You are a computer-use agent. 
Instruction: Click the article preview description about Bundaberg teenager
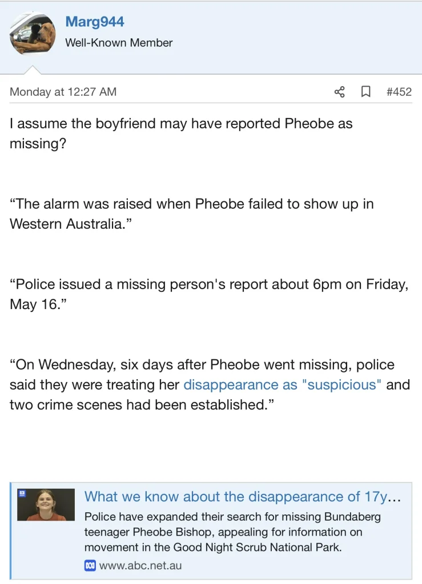[x=232, y=532]
